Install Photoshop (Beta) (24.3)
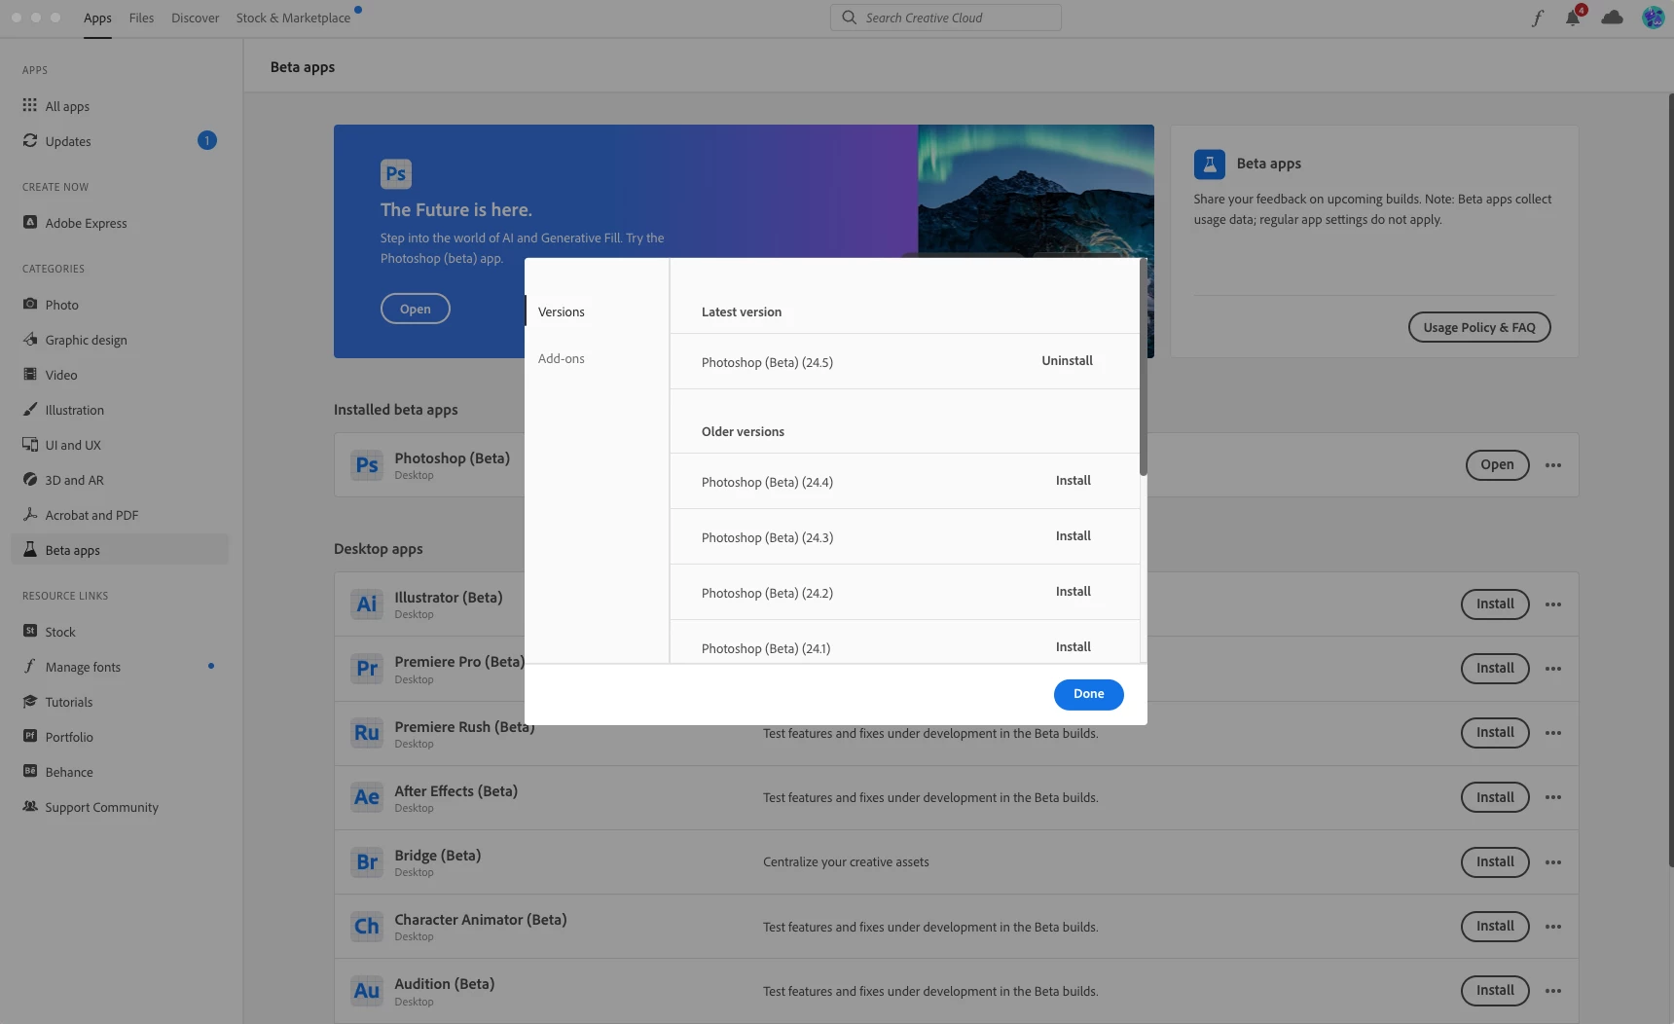The height and width of the screenshot is (1024, 1674). point(1073,535)
